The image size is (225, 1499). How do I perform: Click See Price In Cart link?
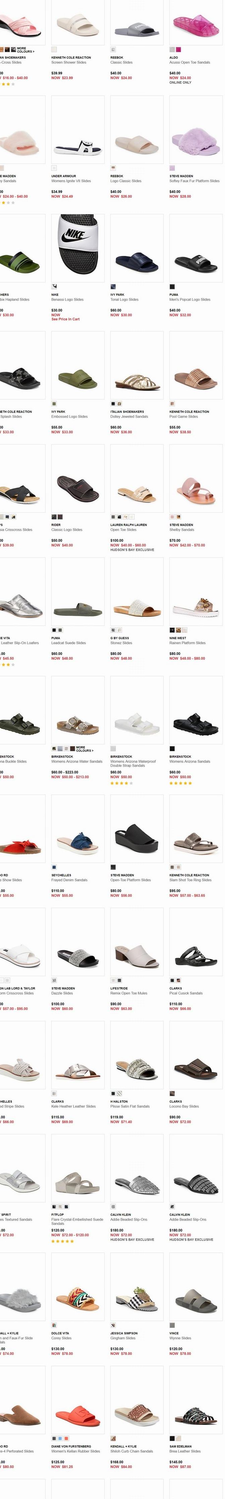click(x=65, y=319)
